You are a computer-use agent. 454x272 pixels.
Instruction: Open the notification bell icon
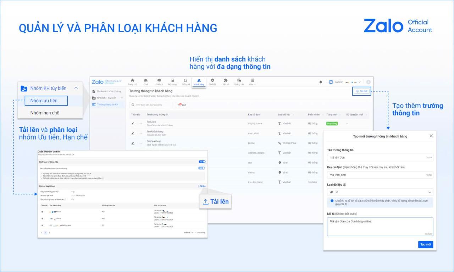point(321,82)
